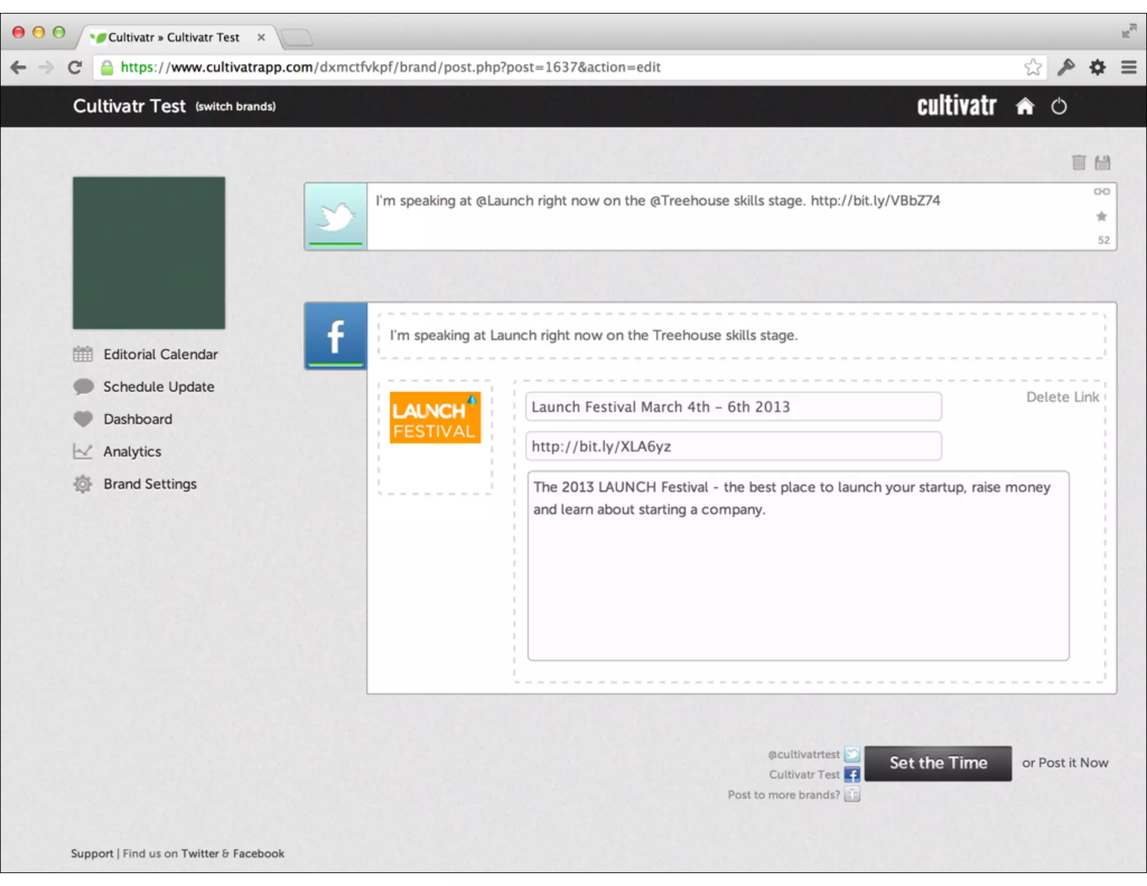Click the trash delete post icon

point(1078,162)
